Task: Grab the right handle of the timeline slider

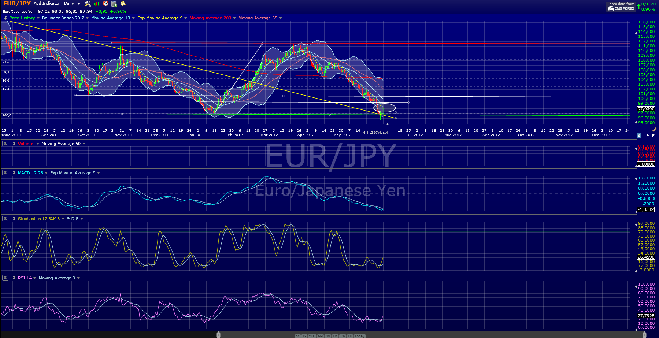Action: click(644, 335)
